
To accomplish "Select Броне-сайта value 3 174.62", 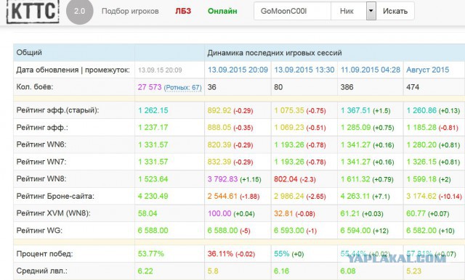I will (421, 197).
